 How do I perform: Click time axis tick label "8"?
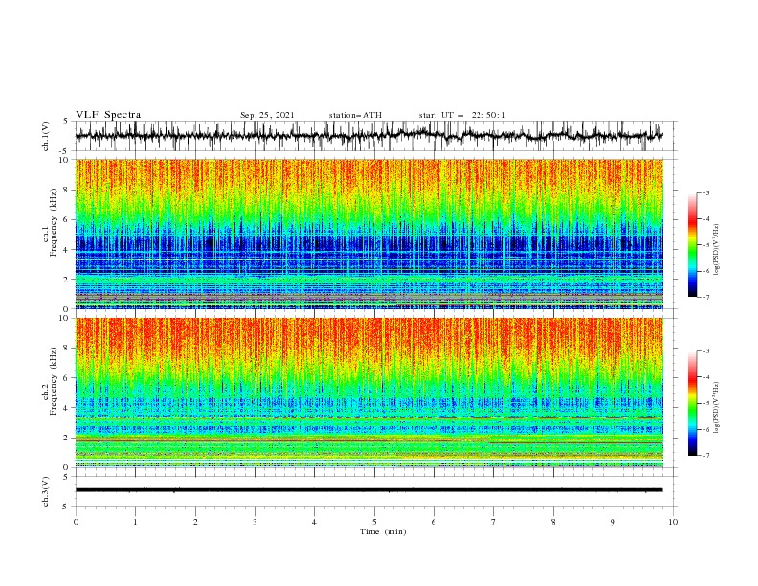tap(553, 522)
